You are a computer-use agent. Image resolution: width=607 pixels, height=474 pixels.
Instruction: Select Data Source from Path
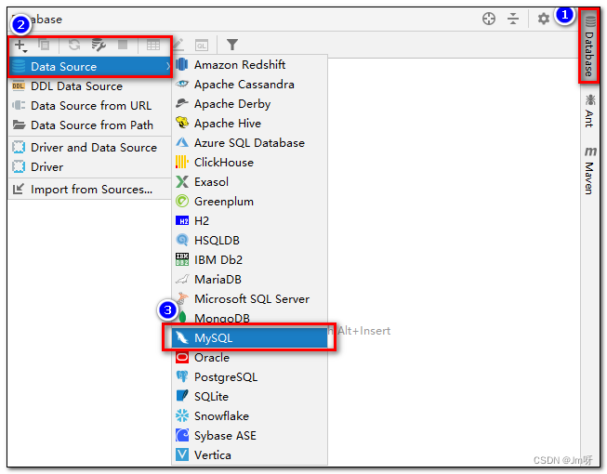pos(90,125)
